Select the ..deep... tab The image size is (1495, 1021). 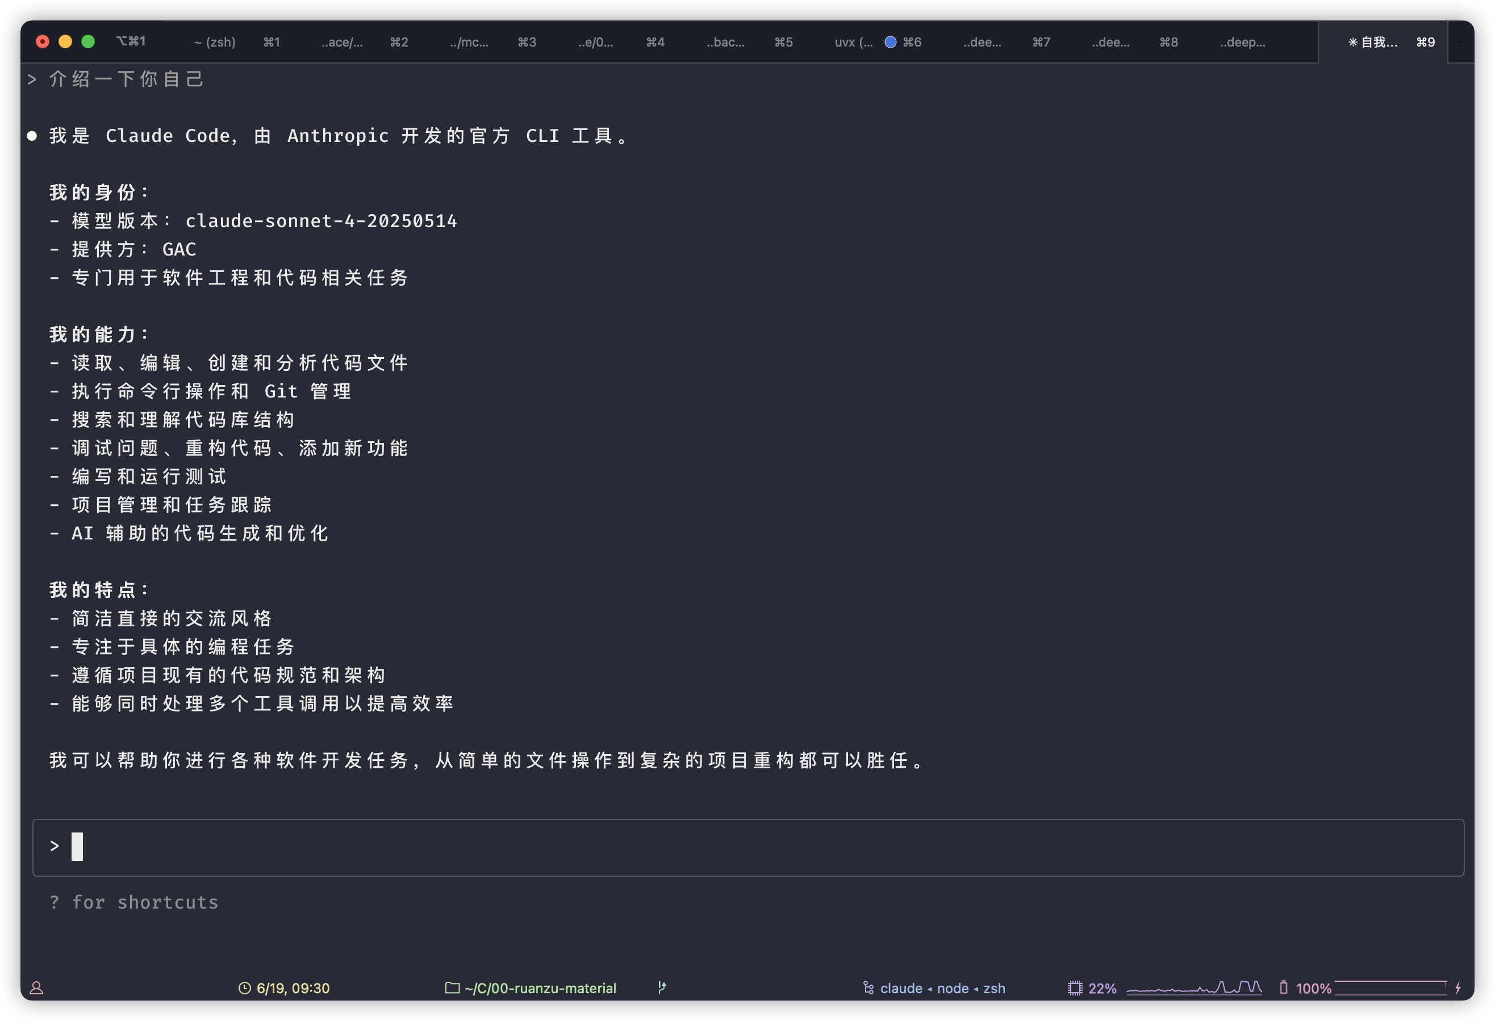pyautogui.click(x=1242, y=43)
